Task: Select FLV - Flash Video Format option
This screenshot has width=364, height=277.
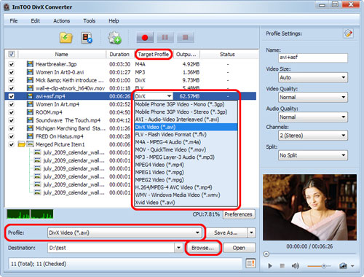Action: (x=186, y=134)
